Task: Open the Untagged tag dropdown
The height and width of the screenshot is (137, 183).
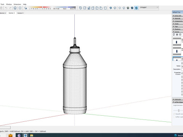Action: click(x=149, y=7)
